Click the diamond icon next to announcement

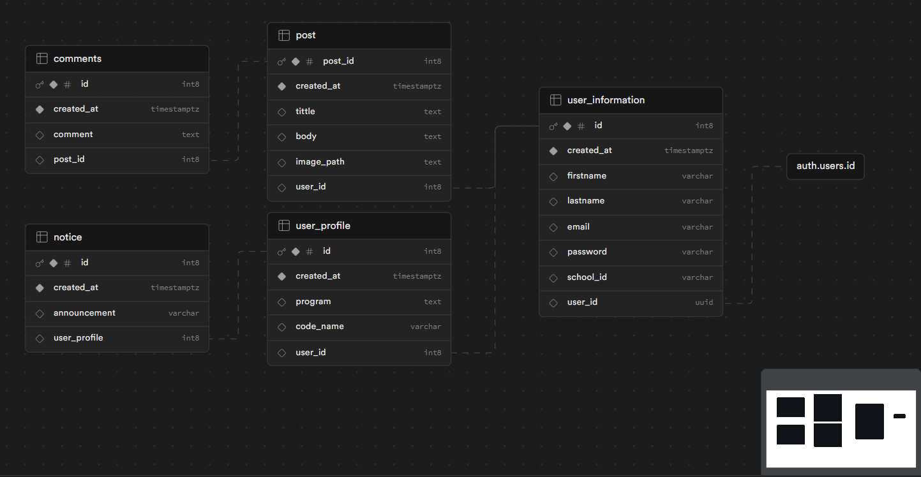coord(40,313)
